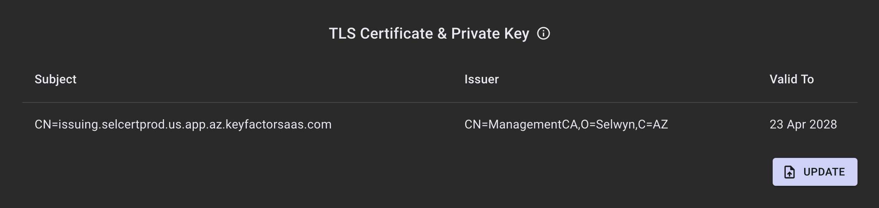Click the info icon beside the title
Screen dimensions: 879x208
(543, 34)
